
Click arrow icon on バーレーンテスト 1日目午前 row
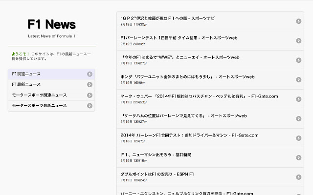tap(299, 41)
